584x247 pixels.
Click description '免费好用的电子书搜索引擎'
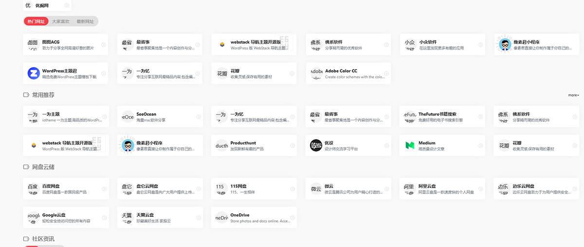pyautogui.click(x=441, y=120)
